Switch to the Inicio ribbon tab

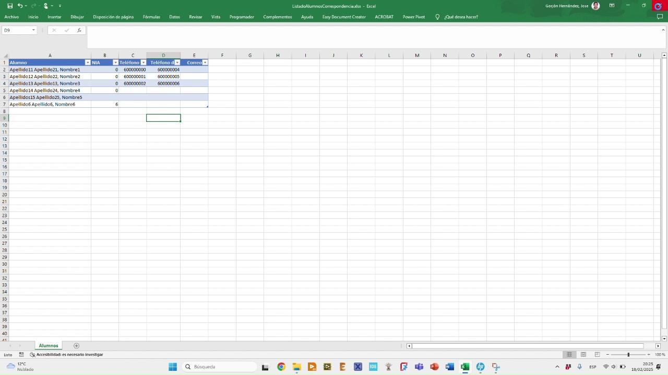33,17
